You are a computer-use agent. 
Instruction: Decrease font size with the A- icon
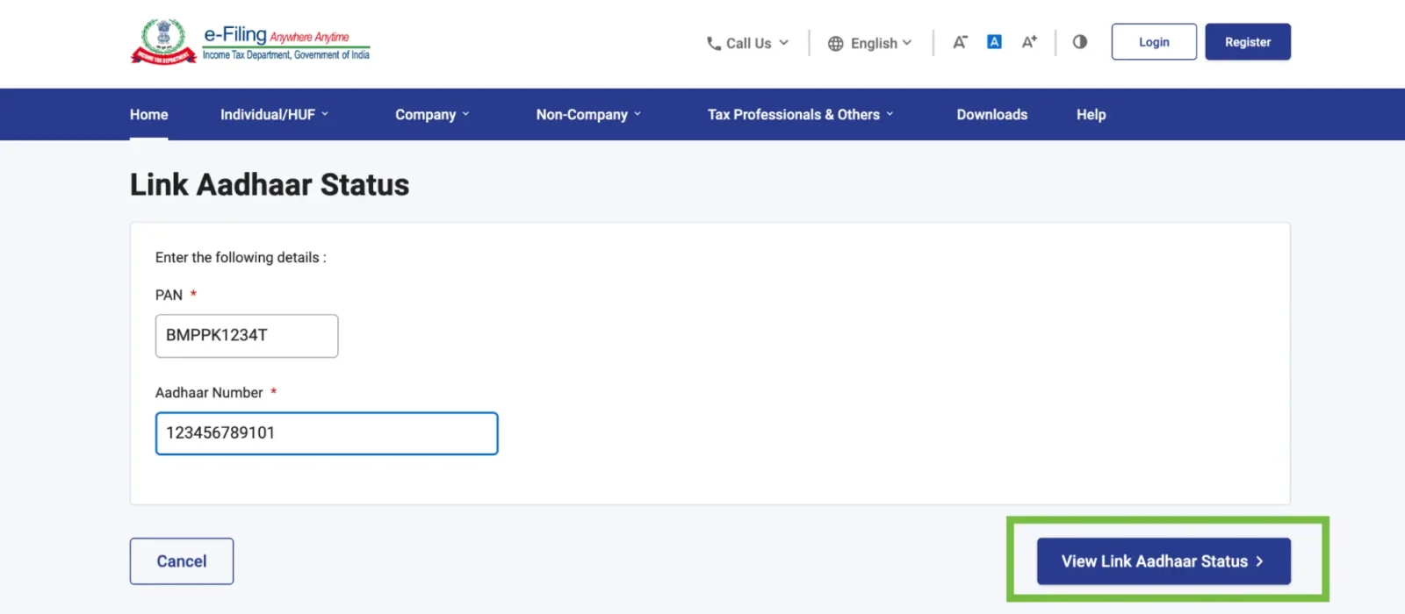(x=960, y=42)
